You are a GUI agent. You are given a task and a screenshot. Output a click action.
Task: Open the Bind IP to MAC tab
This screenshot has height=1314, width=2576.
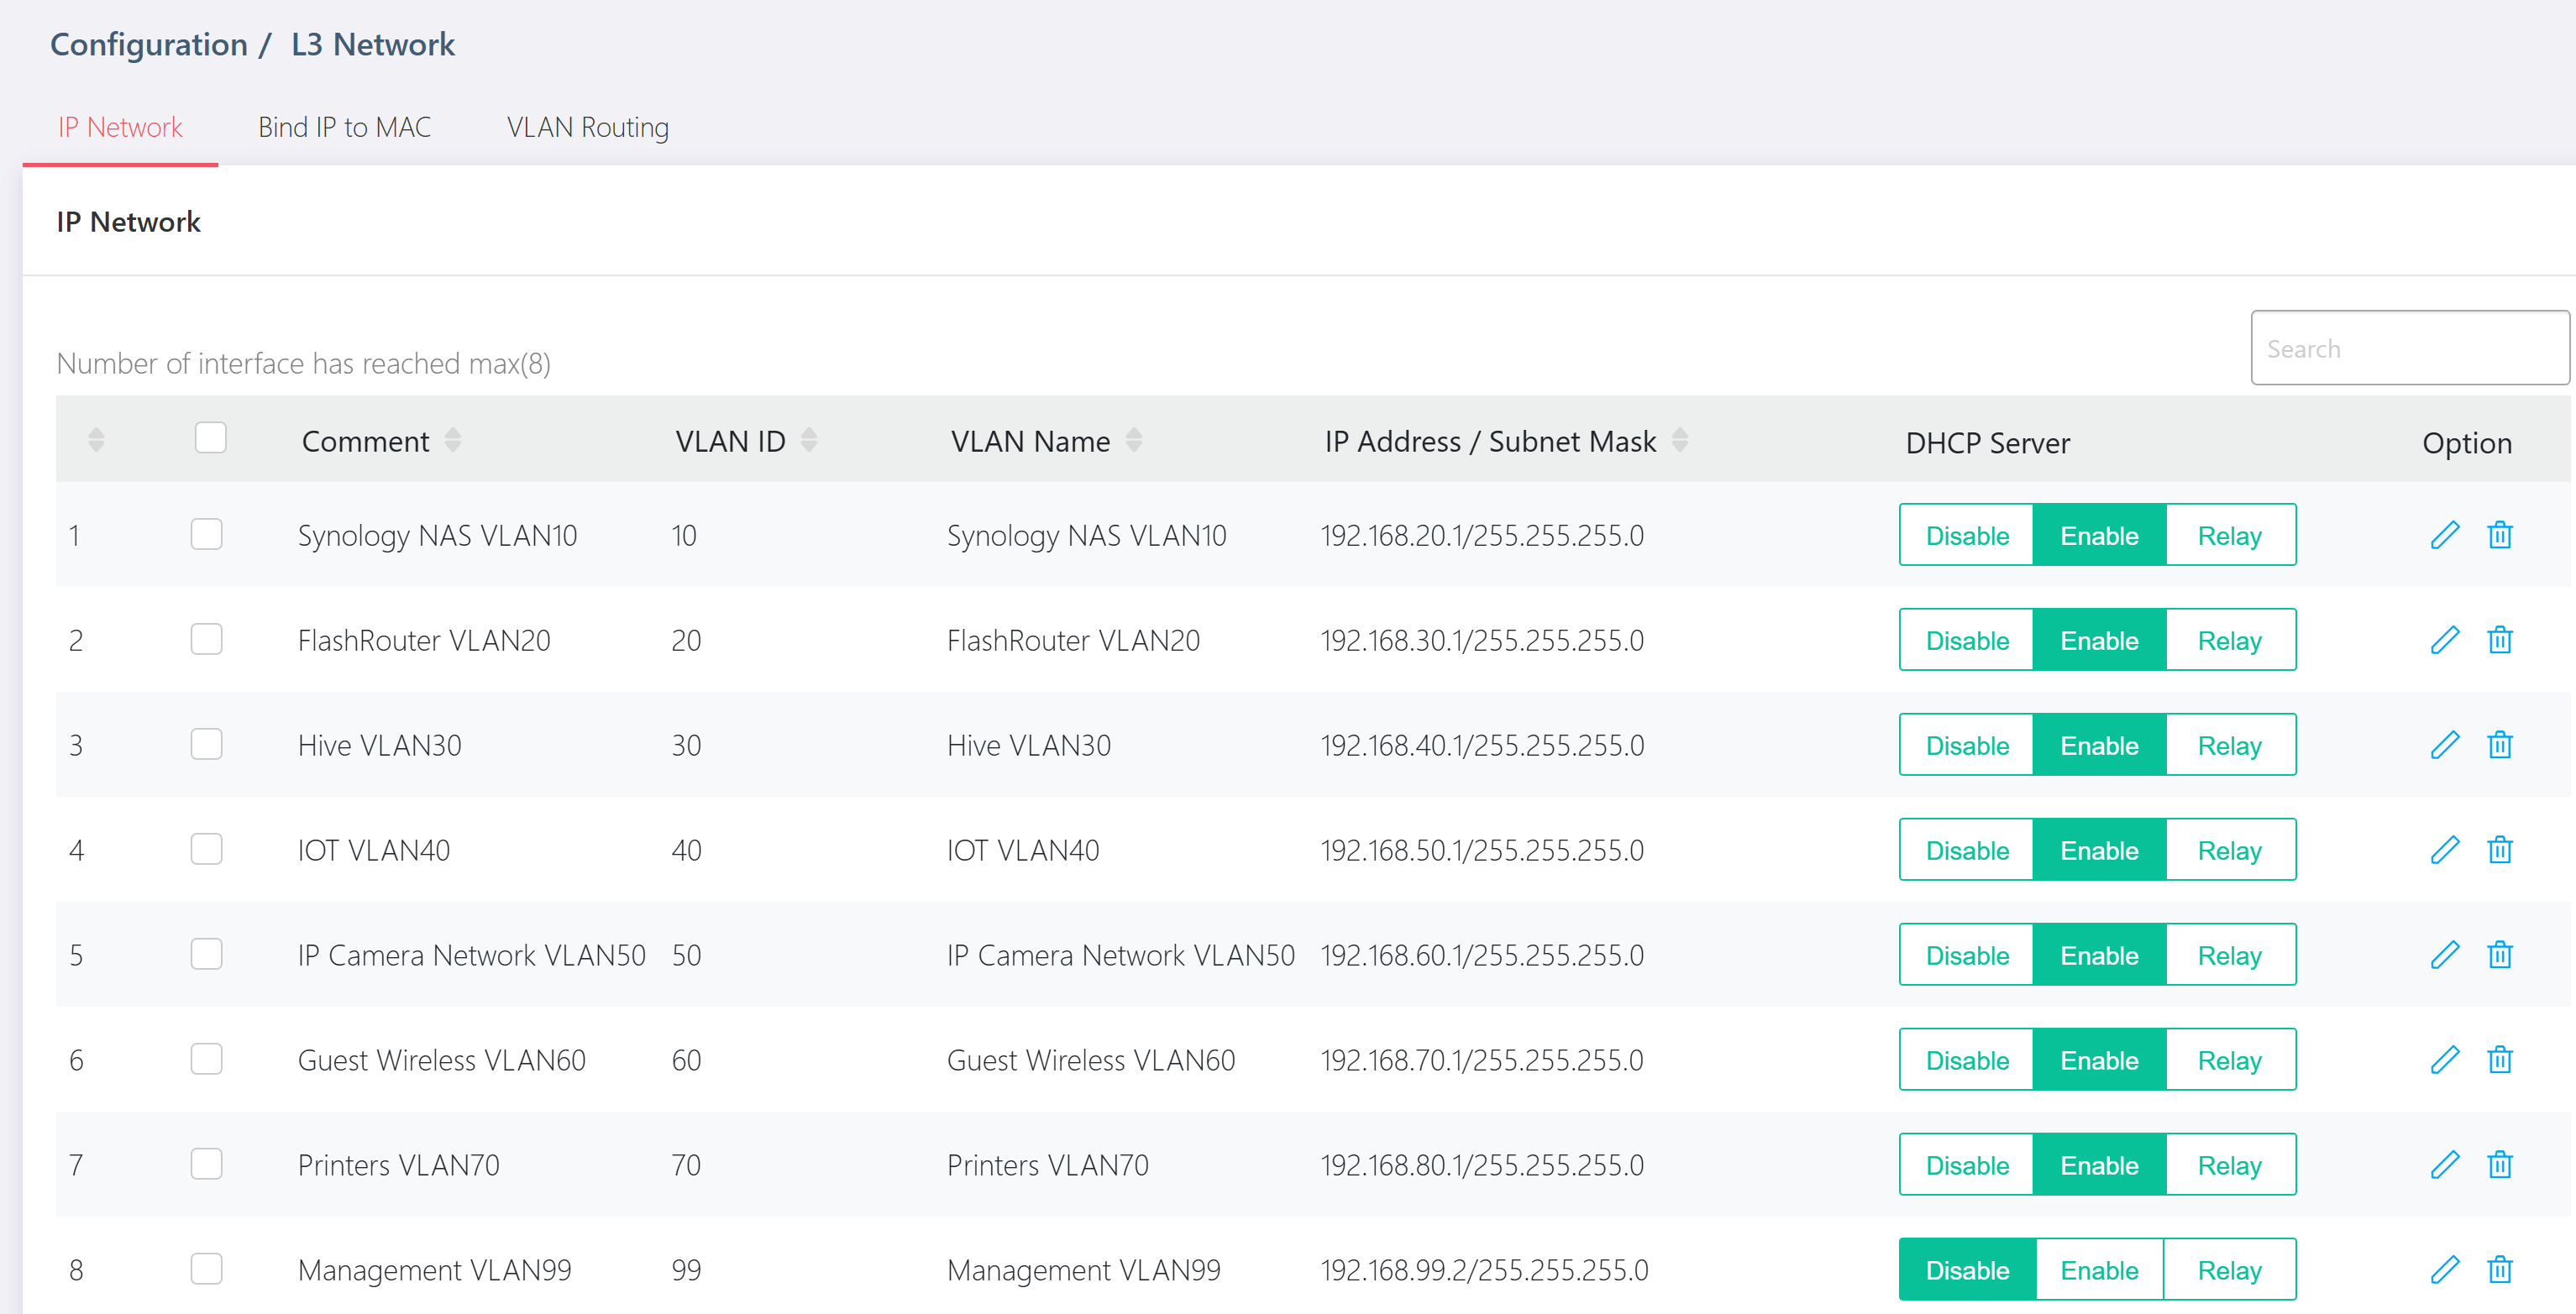[x=344, y=128]
